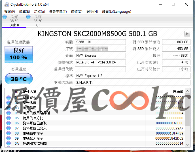Image resolution: width=195 pixels, height=152 pixels.
Task: Click the 453 GB total writes value
Action: click(x=176, y=49)
